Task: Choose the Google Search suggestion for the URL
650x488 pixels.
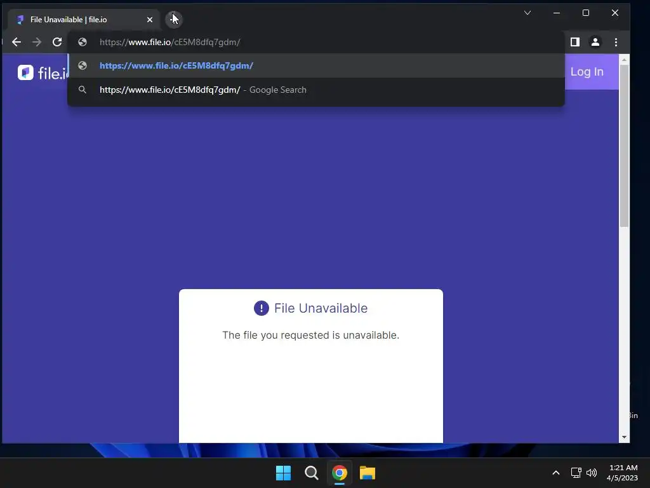Action: 316,90
